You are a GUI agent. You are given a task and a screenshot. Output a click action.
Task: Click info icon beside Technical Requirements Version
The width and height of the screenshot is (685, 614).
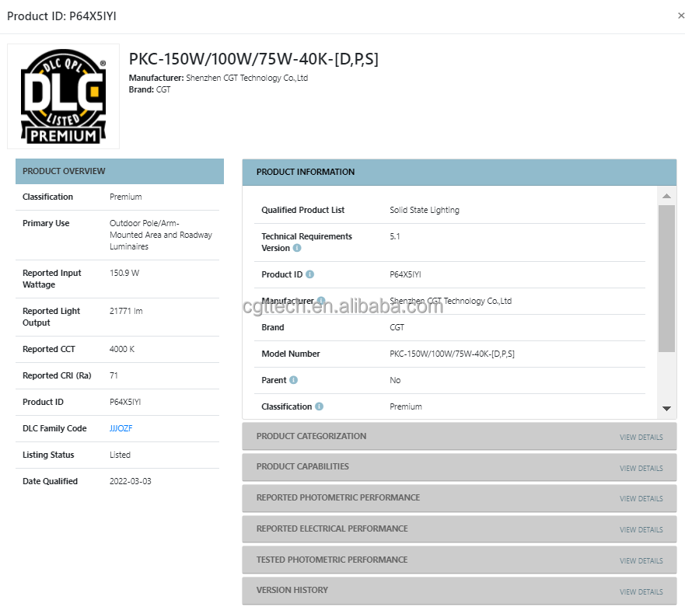point(297,248)
